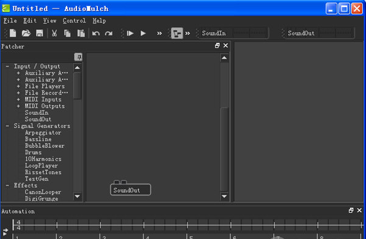Click the patch canvas scroll up arrow
366x239 pixels.
[x=224, y=57]
